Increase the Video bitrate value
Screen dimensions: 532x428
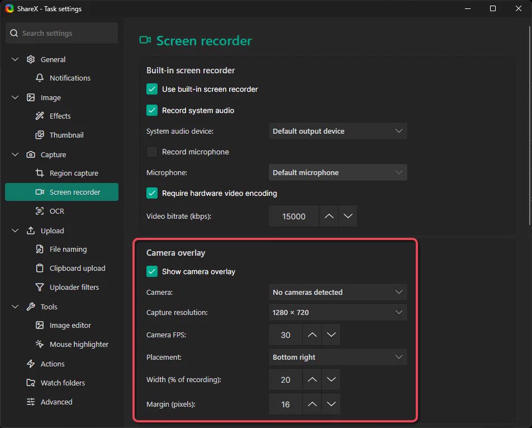click(x=329, y=216)
